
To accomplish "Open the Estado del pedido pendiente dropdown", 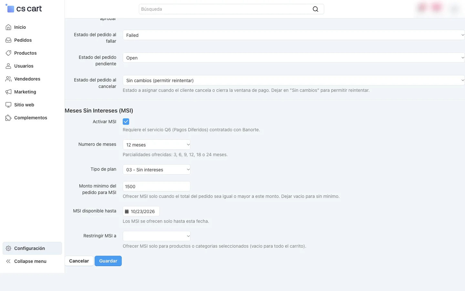I will coord(294,58).
